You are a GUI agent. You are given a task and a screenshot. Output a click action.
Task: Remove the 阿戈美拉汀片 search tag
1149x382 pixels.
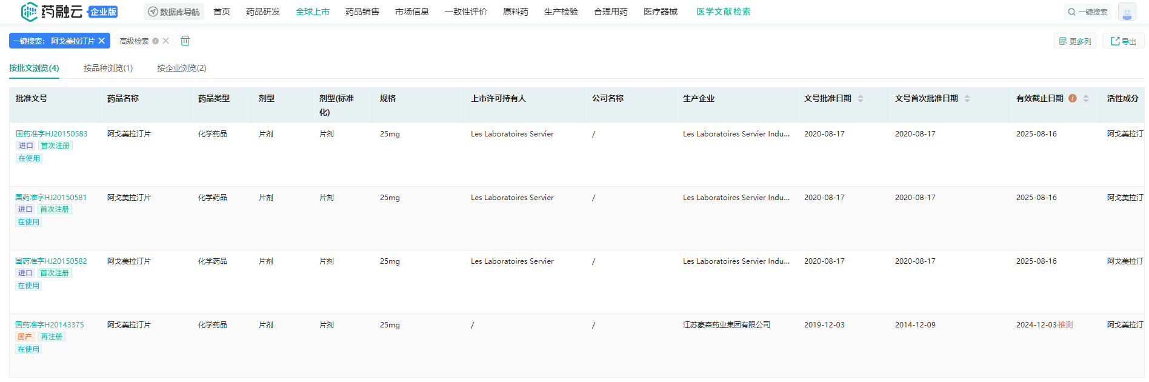pyautogui.click(x=102, y=41)
